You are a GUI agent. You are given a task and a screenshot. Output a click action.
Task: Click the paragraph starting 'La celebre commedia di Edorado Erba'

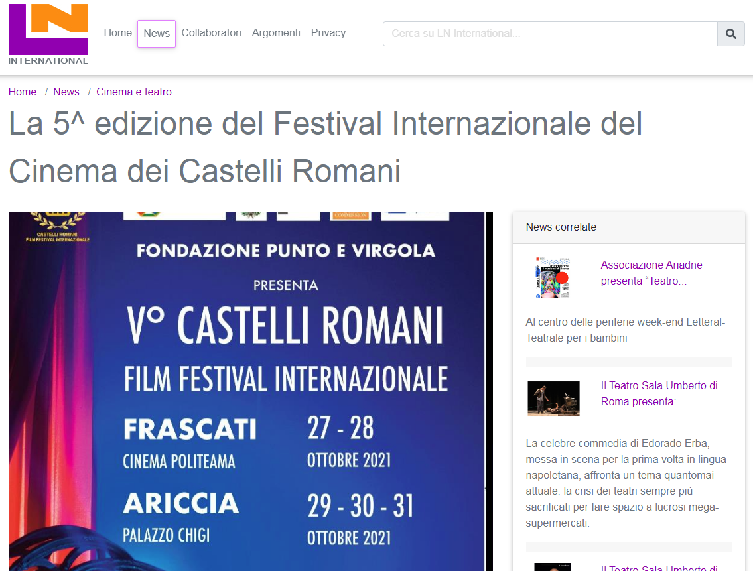click(626, 483)
